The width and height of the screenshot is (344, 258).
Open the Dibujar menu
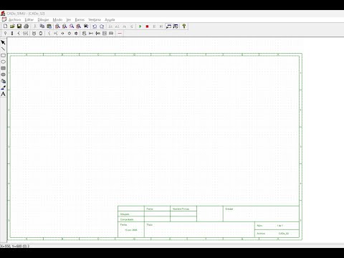[x=43, y=19]
